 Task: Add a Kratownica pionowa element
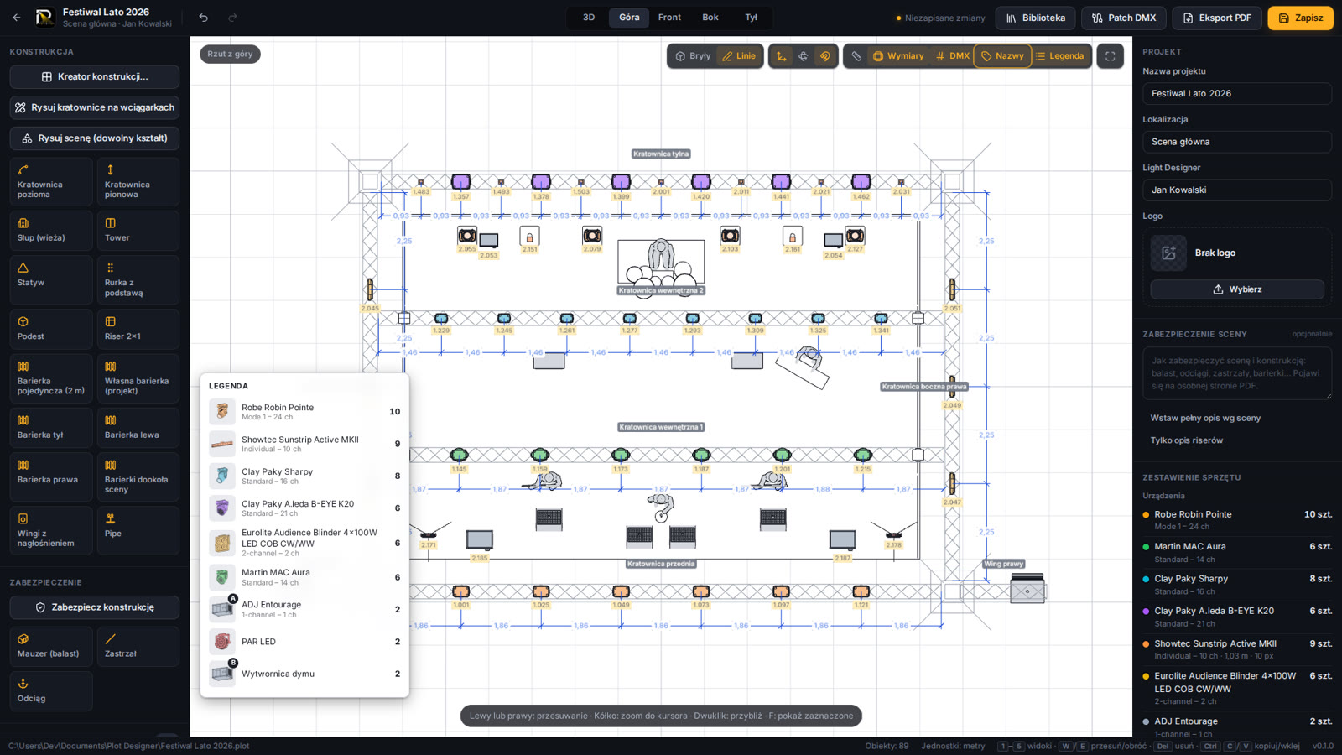(138, 181)
